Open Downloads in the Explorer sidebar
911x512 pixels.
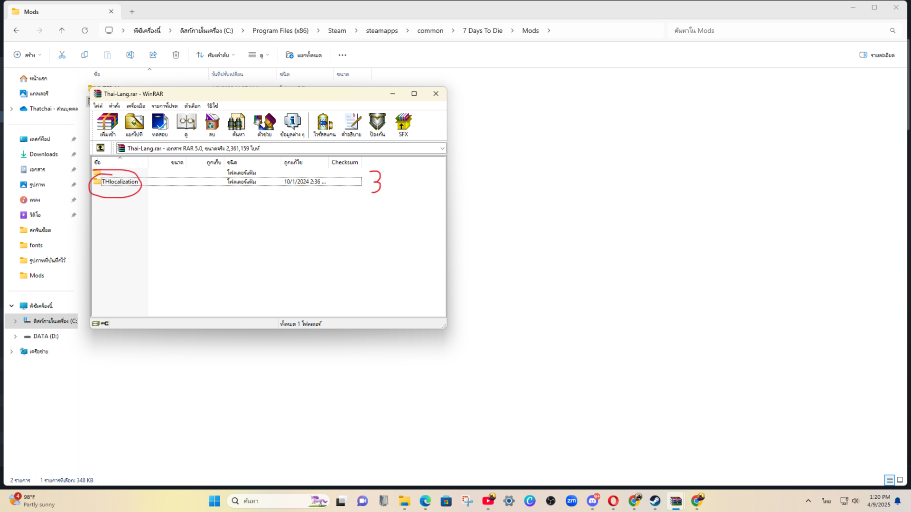click(x=44, y=154)
